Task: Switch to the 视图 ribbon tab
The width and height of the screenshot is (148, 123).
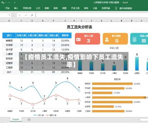Action: click(x=65, y=8)
